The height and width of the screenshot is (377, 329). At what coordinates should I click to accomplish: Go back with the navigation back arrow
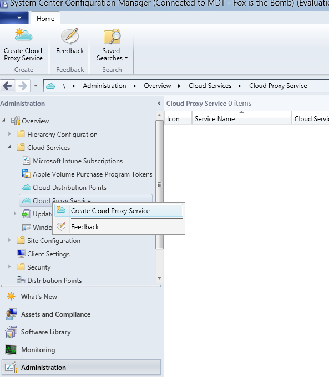point(7,86)
